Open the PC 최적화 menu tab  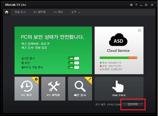(39, 12)
